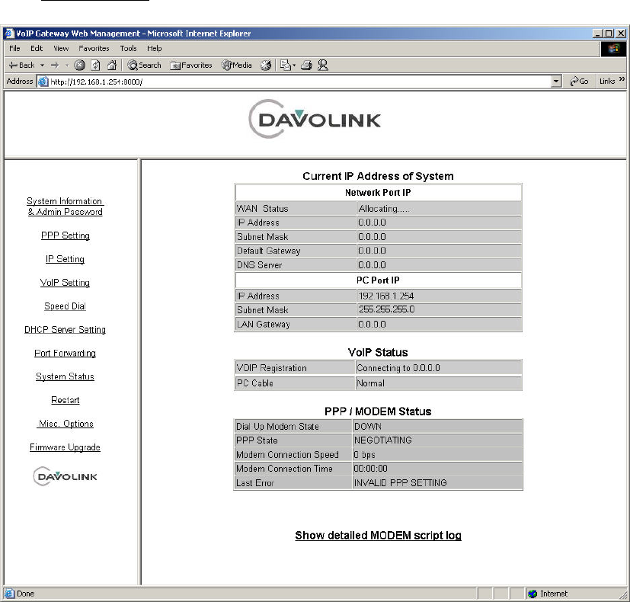Open the Back history dropdown arrow
630x602 pixels.
point(42,65)
